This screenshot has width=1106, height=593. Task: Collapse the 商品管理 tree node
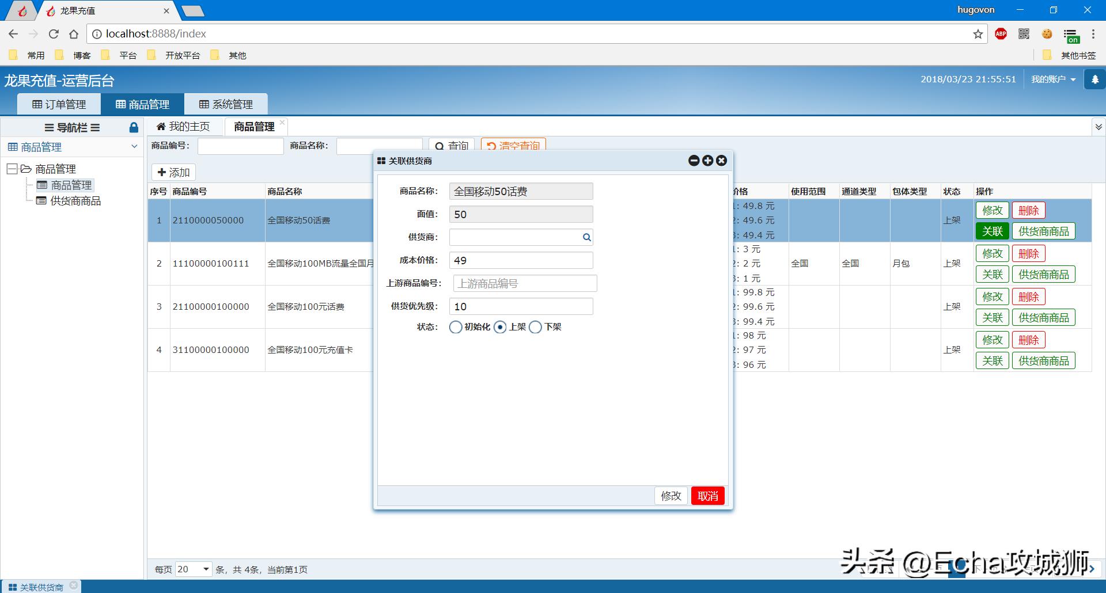point(12,169)
